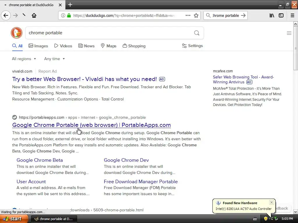Close the Found New Hardware balloon
Image resolution: width=298 pixels, height=223 pixels.
tap(272, 202)
